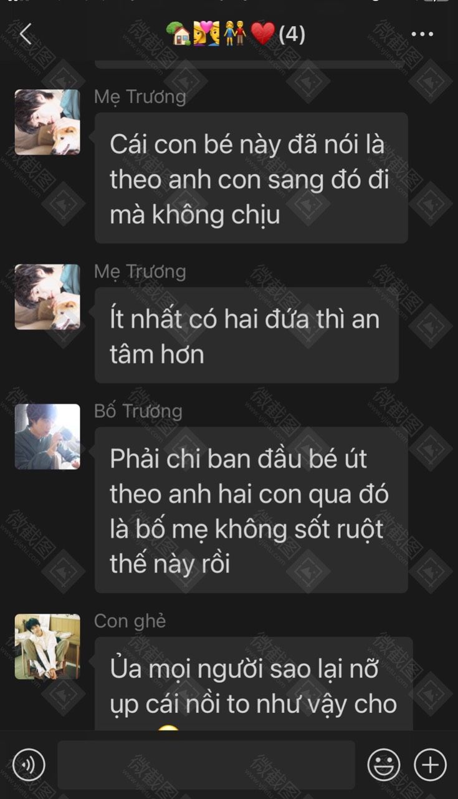
Task: Open the group chat title with emojis
Action: point(236,34)
